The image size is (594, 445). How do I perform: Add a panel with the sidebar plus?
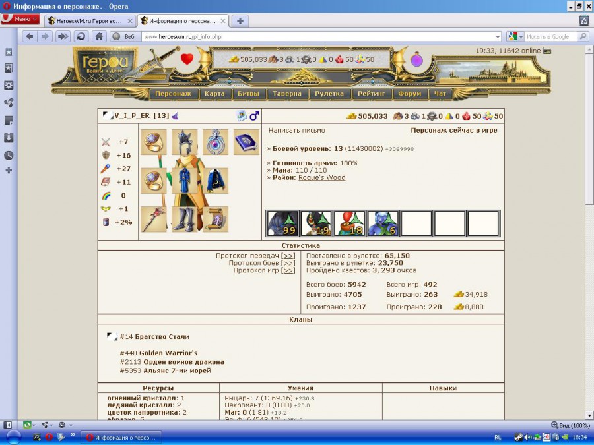coord(9,171)
